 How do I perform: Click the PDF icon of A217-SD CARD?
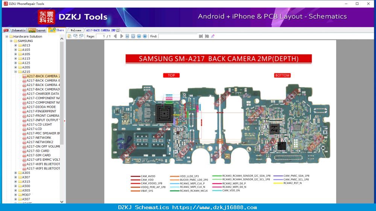point(24,151)
